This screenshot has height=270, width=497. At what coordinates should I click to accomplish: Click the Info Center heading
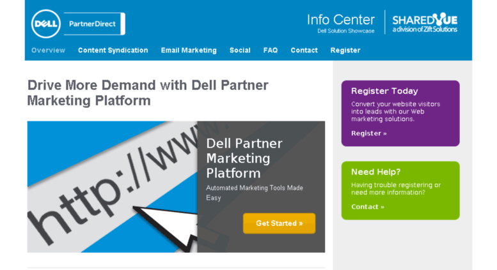(341, 20)
